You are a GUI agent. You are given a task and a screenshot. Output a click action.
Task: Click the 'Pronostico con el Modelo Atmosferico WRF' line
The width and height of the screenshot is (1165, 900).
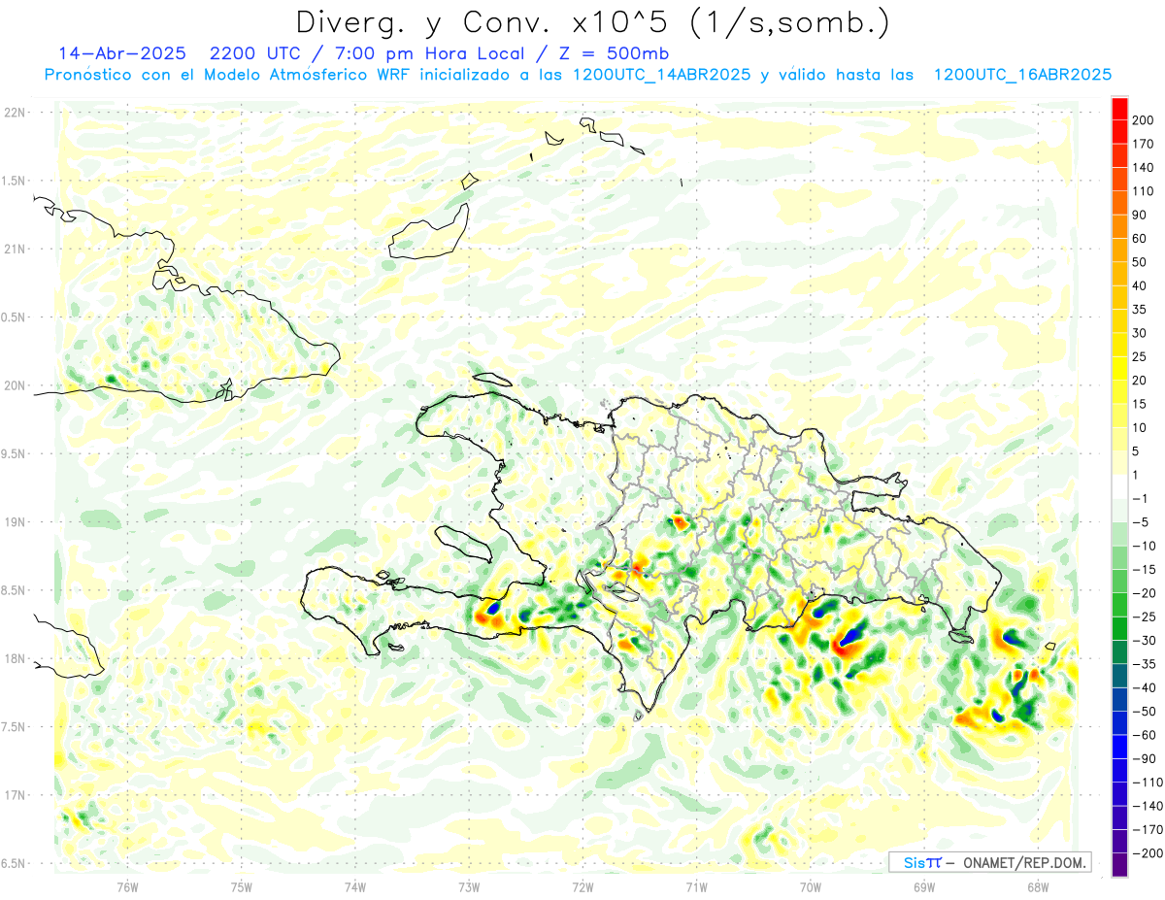pyautogui.click(x=229, y=75)
